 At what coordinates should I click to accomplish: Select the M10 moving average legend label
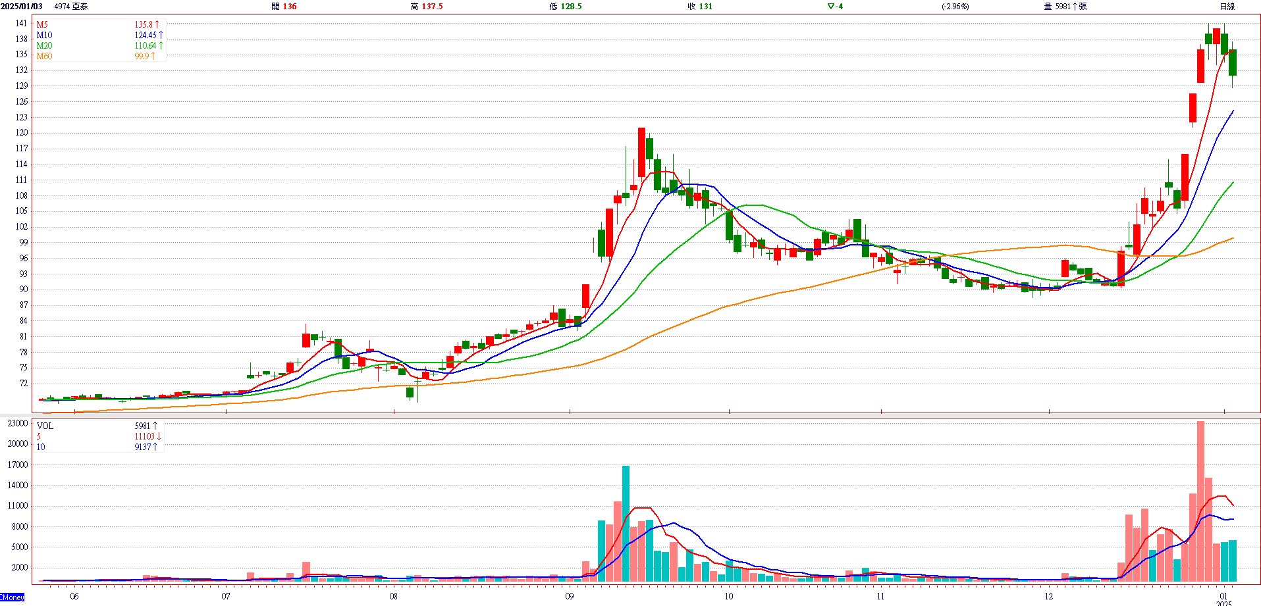pyautogui.click(x=44, y=35)
